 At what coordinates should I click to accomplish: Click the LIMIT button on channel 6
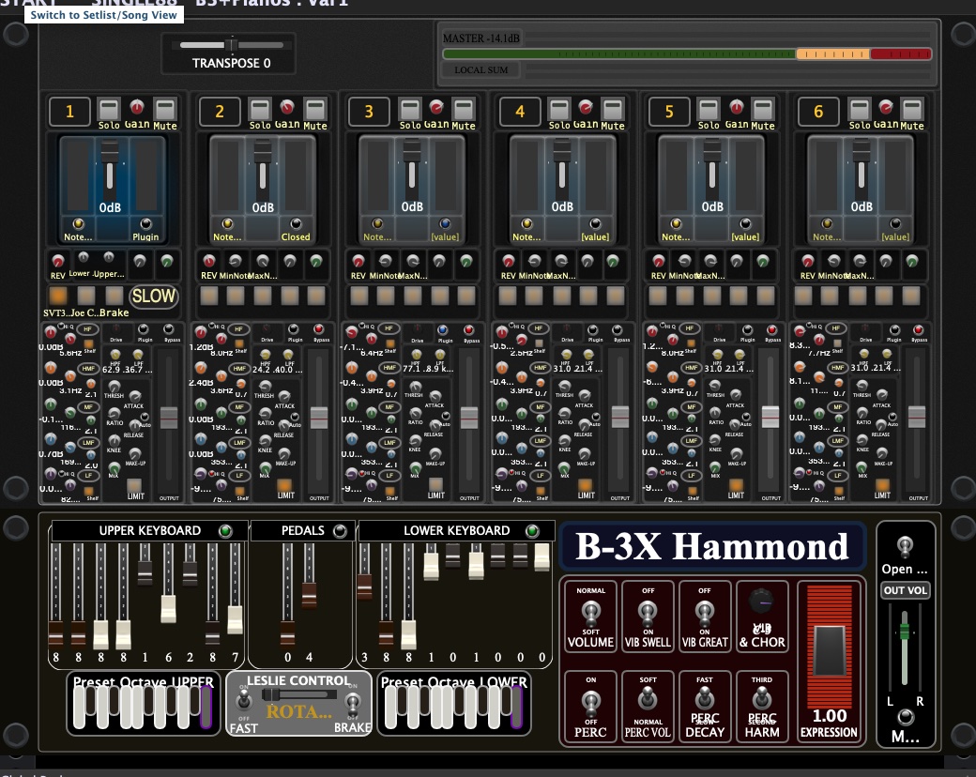click(x=882, y=485)
